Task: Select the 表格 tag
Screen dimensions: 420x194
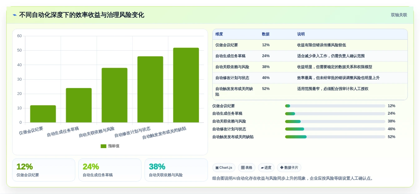Action: 247,168
